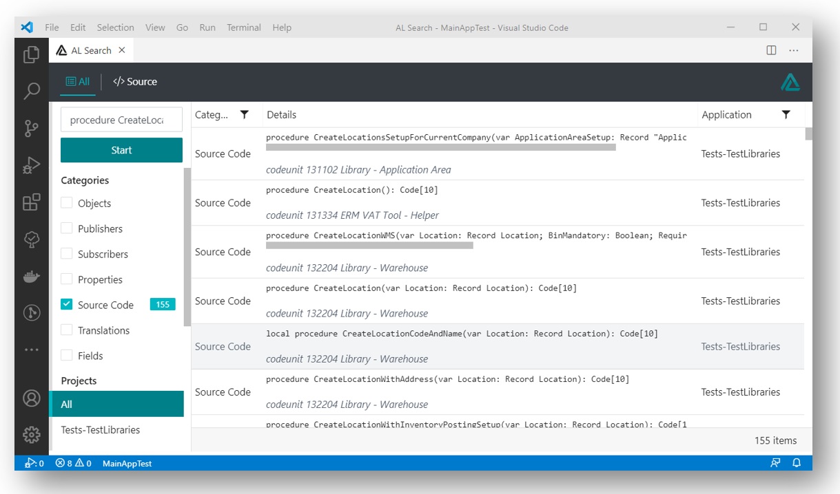Select the 'local procedure CreateLocationCodeAndName' result
Image resolution: width=840 pixels, height=494 pixels.
click(x=462, y=334)
